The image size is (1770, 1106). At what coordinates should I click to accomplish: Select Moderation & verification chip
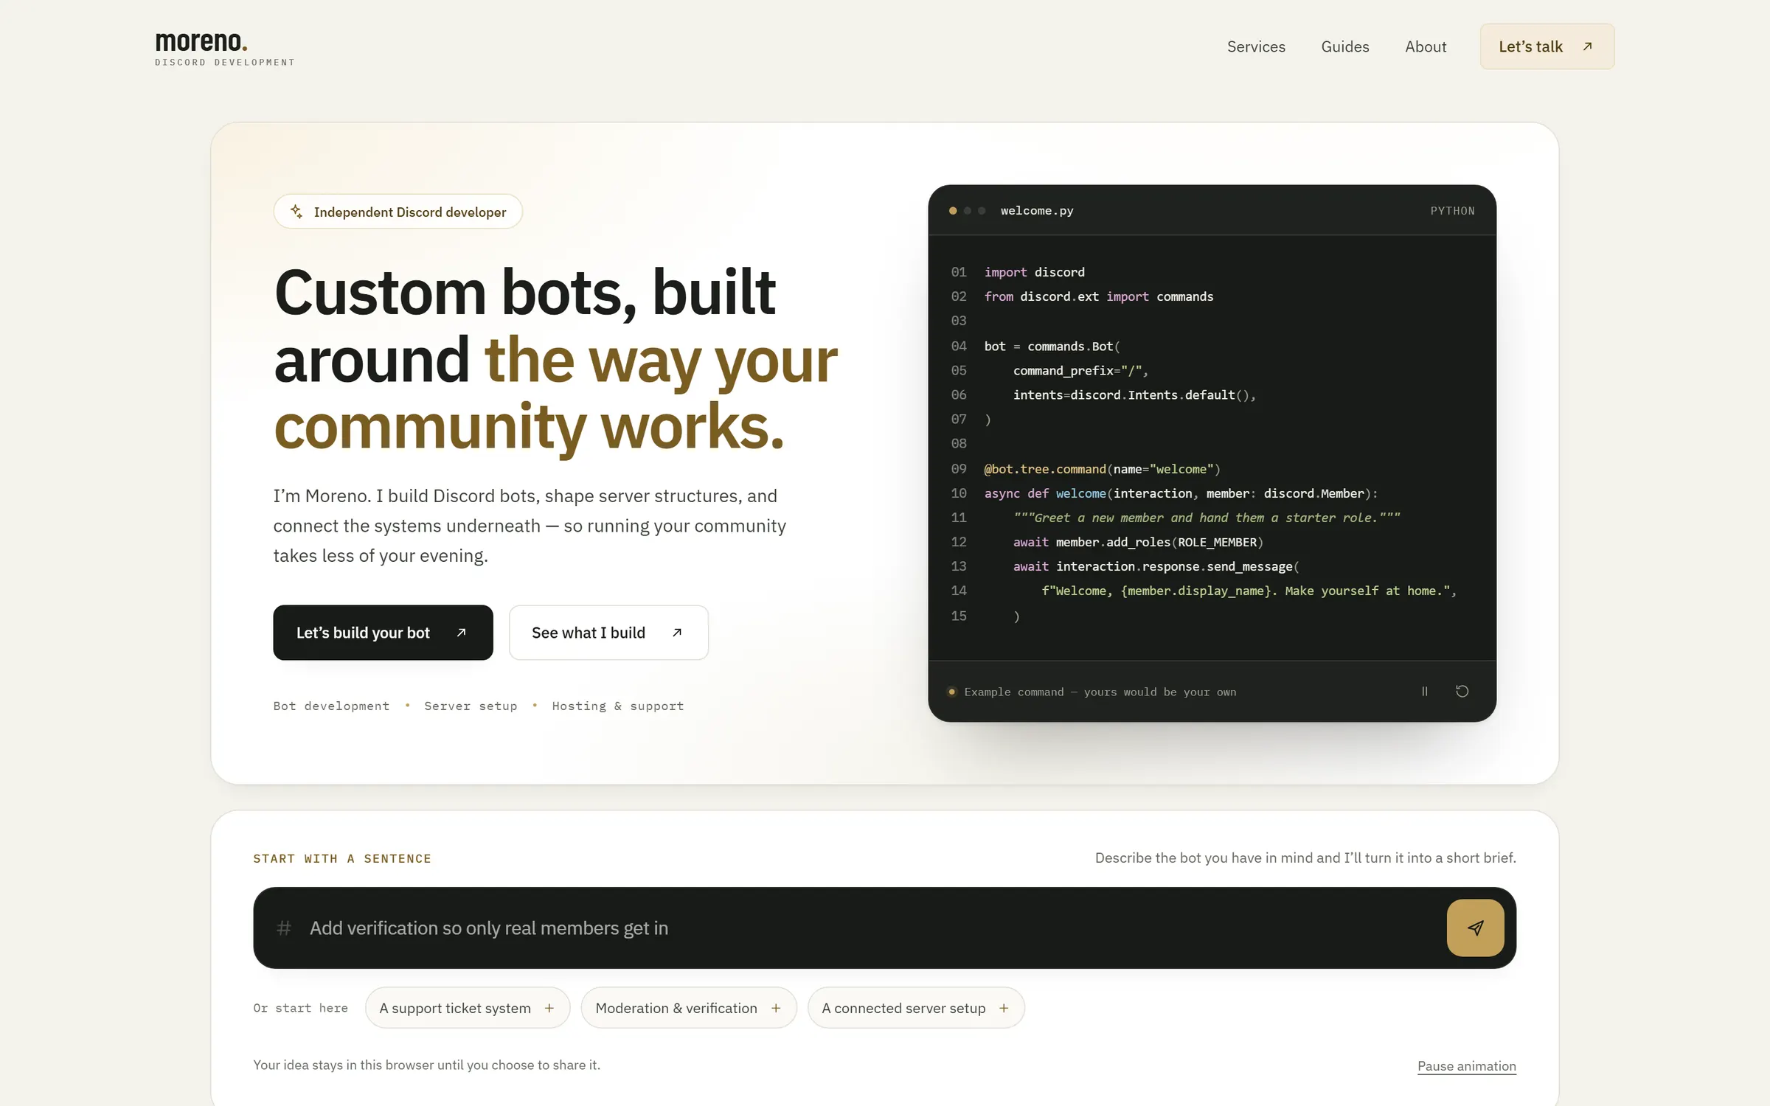pos(688,1008)
